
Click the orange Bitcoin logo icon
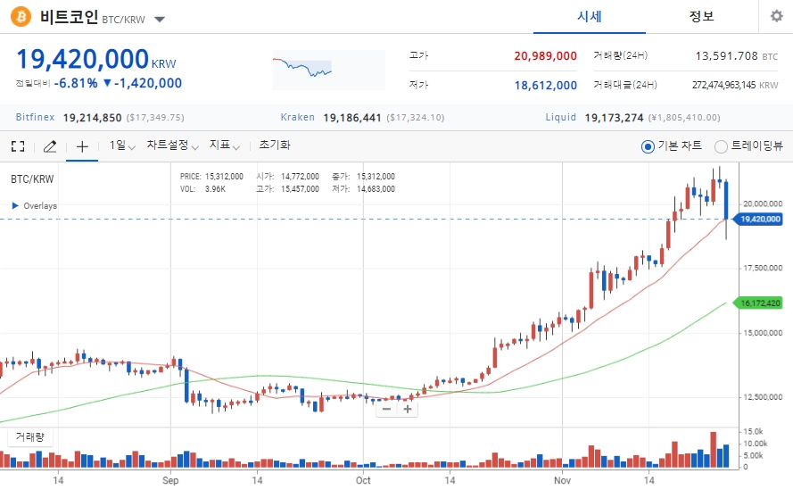coord(21,17)
